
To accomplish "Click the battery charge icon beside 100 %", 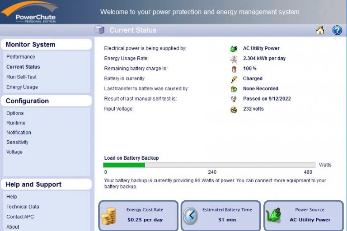I will [x=234, y=69].
